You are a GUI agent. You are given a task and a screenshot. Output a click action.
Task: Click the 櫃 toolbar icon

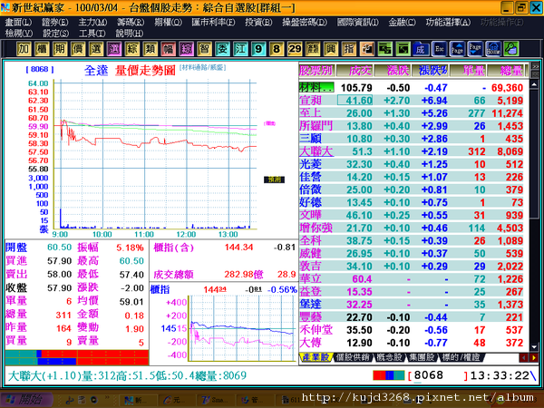(x=42, y=49)
